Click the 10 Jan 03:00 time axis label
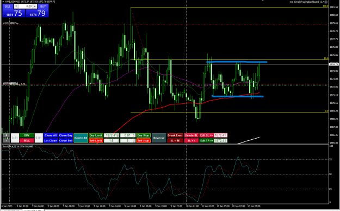 point(208,206)
